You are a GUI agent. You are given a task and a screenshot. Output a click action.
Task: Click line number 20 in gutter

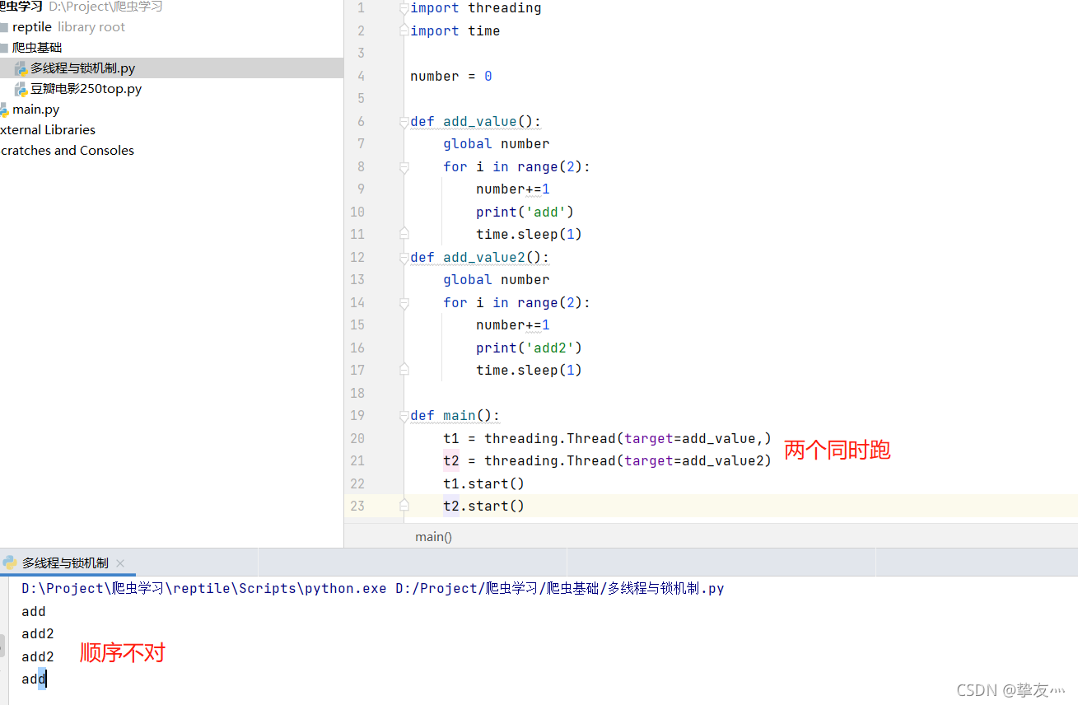tap(357, 439)
